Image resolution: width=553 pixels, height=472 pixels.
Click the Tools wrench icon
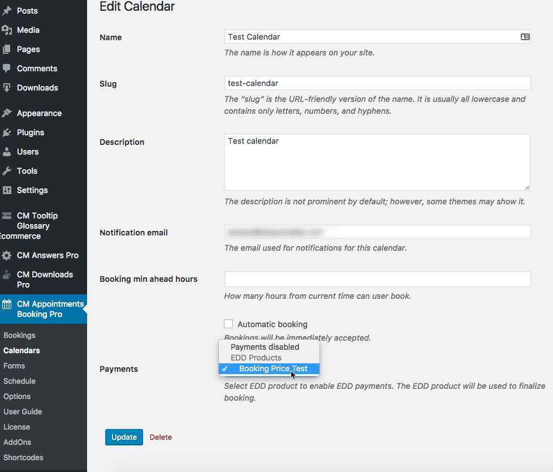pos(7,171)
